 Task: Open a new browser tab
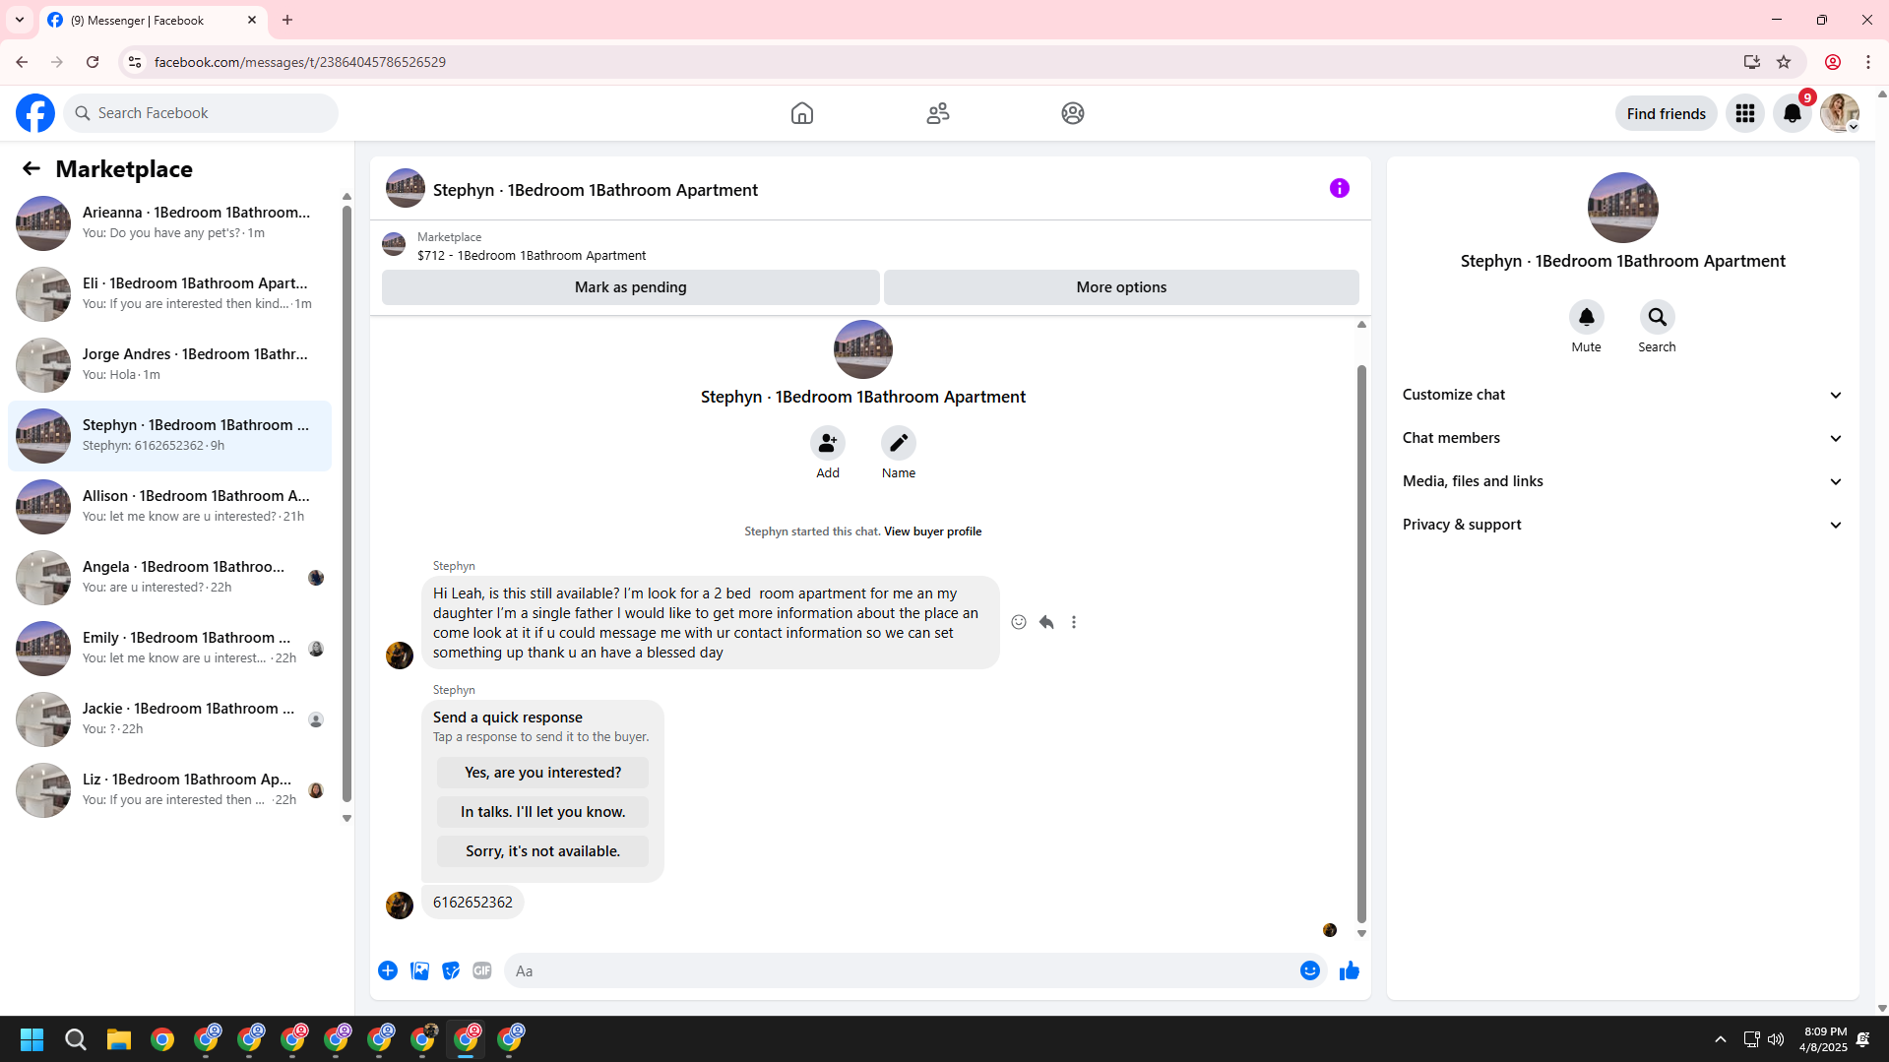287,20
